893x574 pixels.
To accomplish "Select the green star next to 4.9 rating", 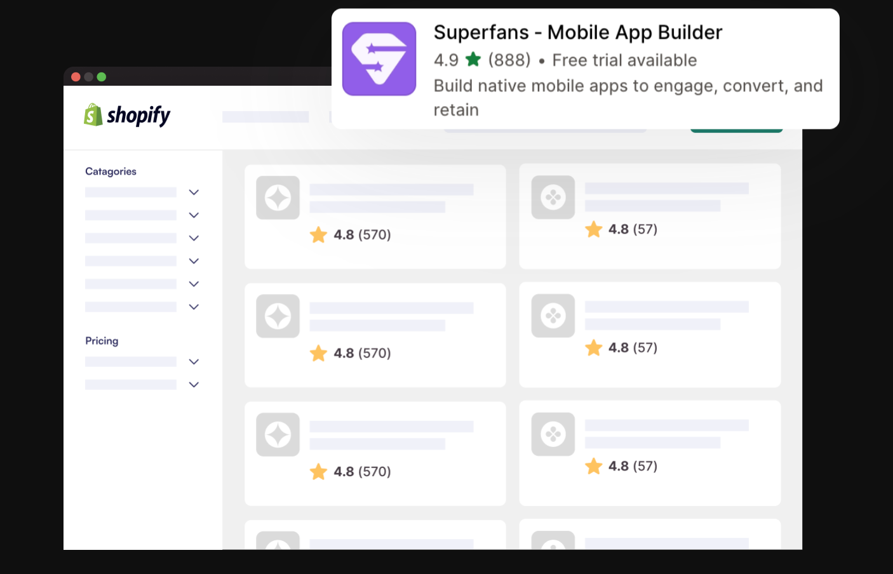I will (473, 58).
